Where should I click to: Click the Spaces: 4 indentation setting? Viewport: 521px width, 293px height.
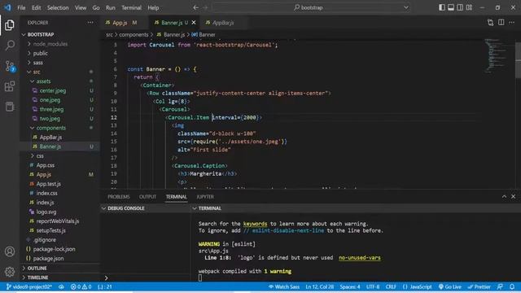[350, 286]
